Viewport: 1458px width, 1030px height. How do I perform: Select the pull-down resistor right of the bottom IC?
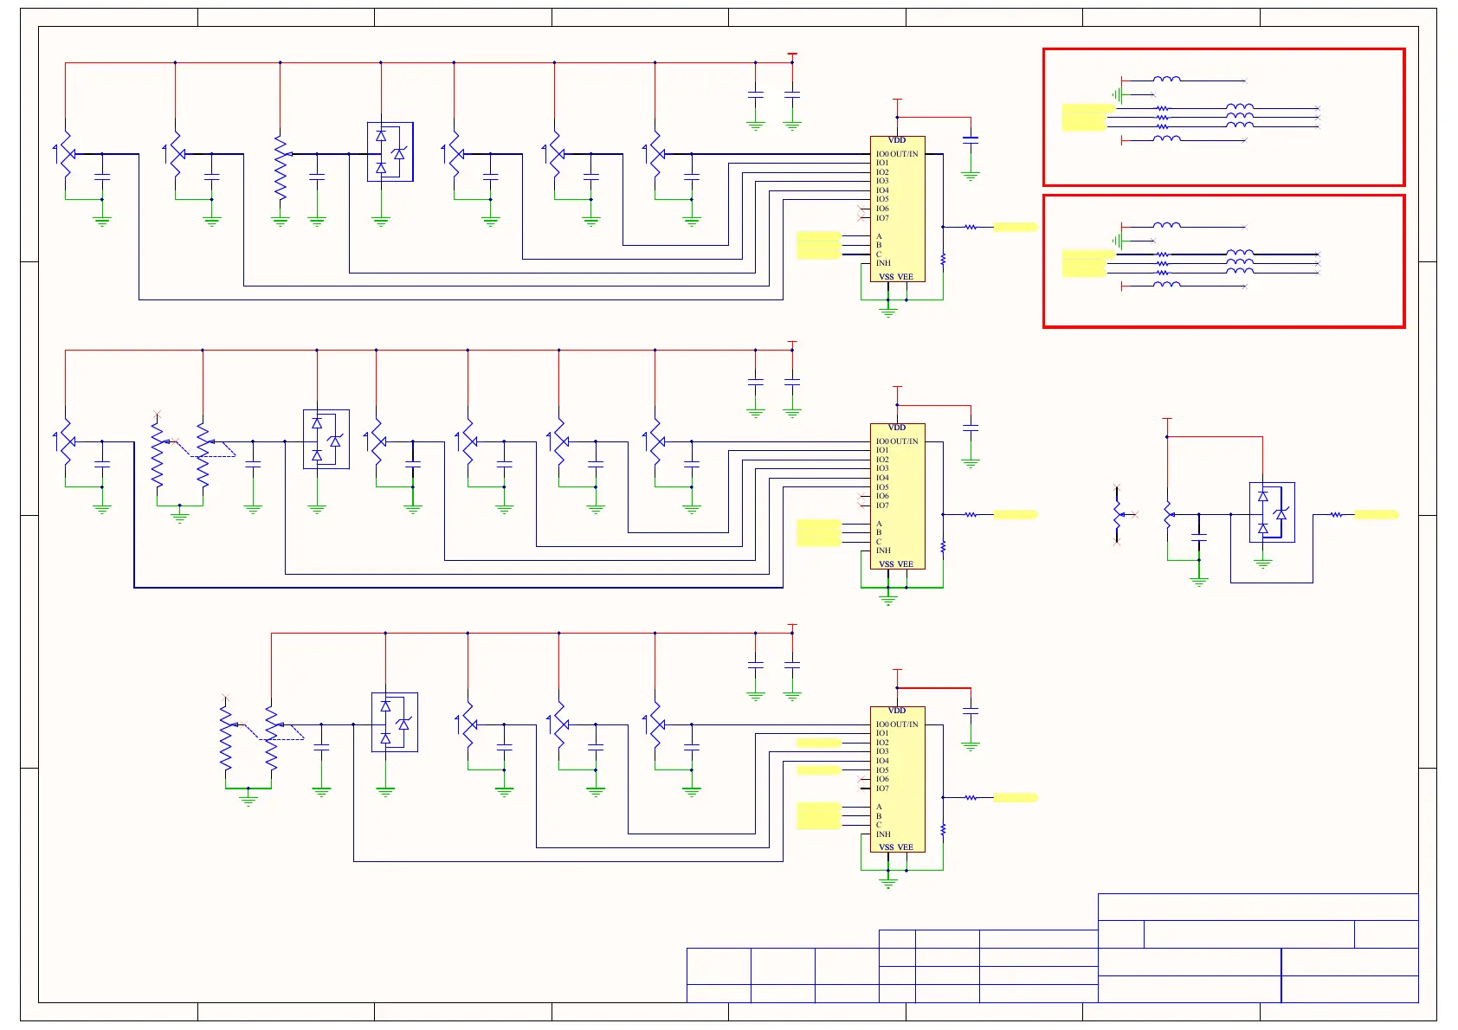943,829
